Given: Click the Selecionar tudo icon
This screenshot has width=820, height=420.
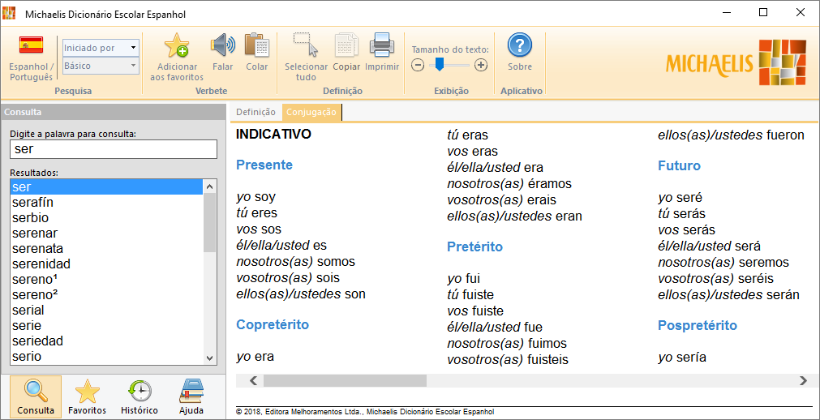Looking at the screenshot, I should tap(306, 45).
